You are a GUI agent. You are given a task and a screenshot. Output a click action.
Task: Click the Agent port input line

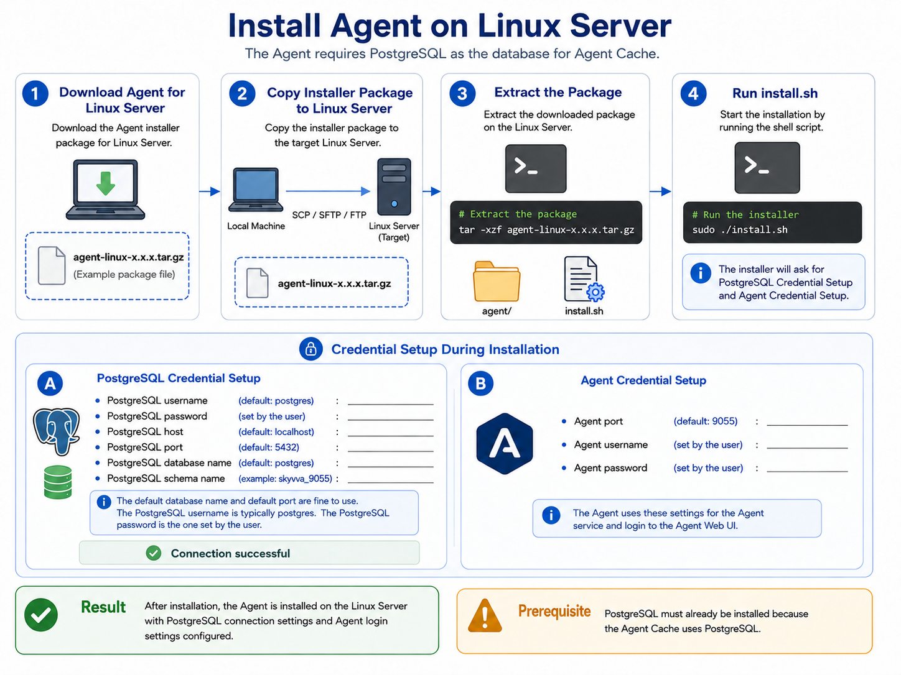coord(807,425)
